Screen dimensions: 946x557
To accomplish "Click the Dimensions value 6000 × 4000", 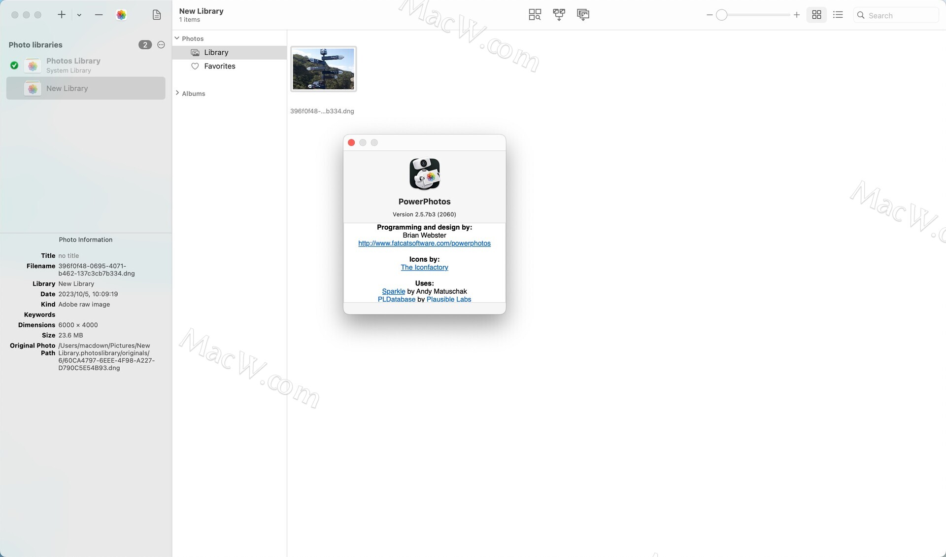I will [78, 325].
